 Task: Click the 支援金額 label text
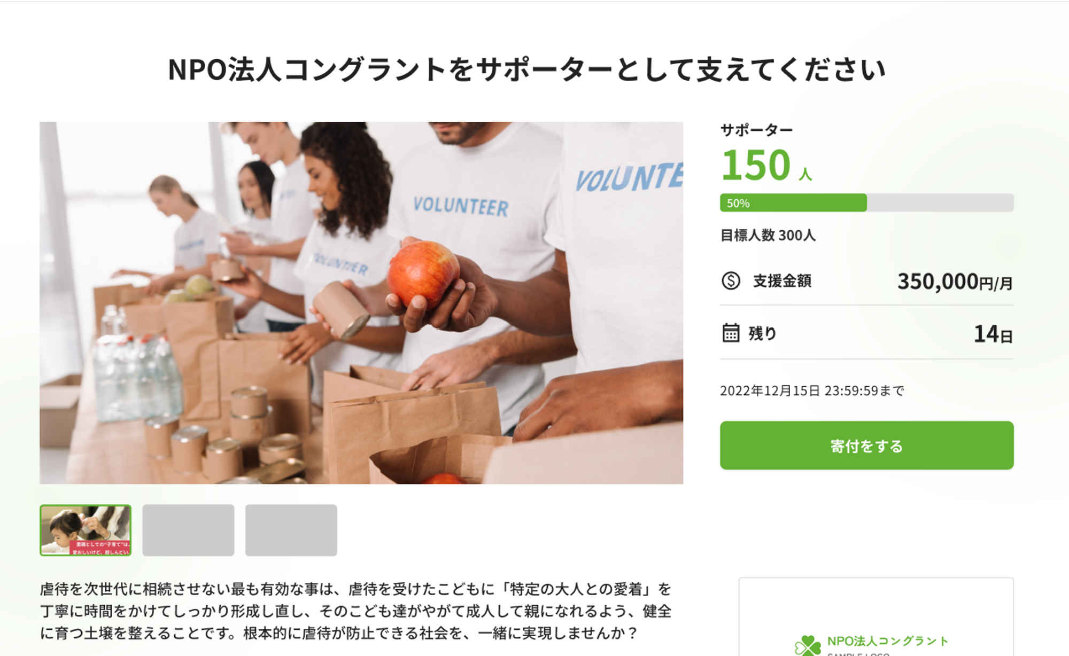pyautogui.click(x=782, y=280)
